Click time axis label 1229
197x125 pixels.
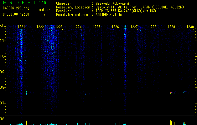pos(171,27)
